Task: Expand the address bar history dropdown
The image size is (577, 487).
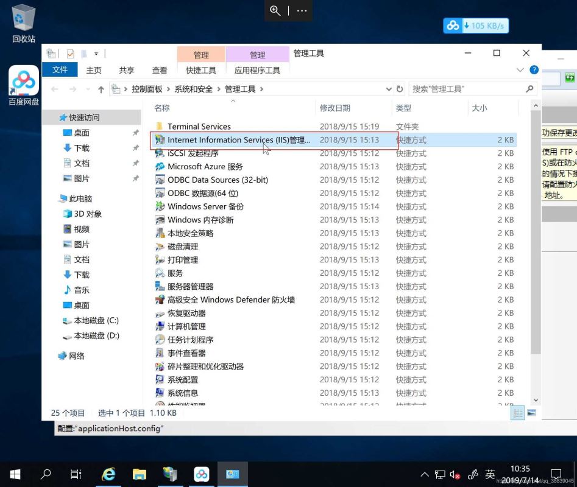Action: click(x=389, y=89)
